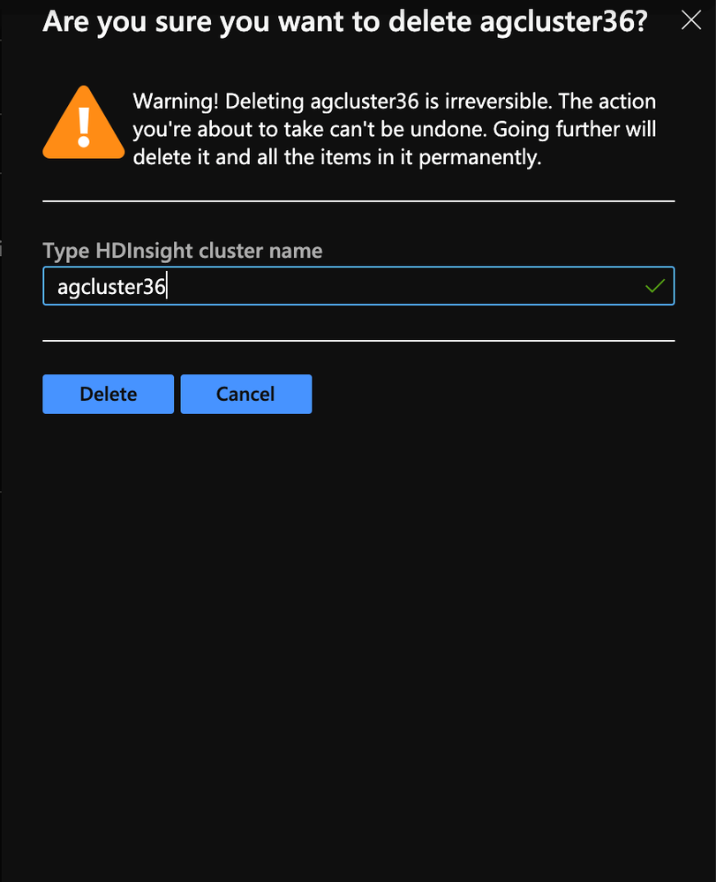Focus the HDInsight cluster name input field
716x882 pixels.
pos(358,286)
